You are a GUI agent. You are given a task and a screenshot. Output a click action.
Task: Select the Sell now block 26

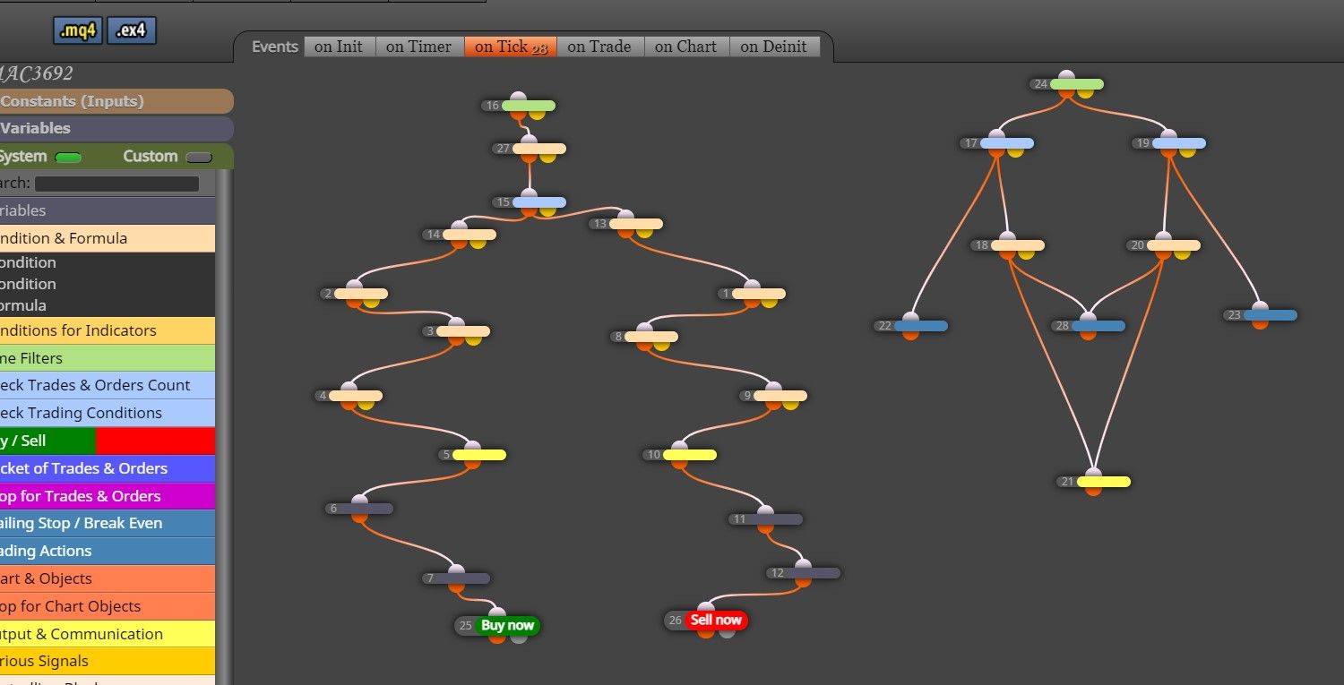pyautogui.click(x=716, y=620)
